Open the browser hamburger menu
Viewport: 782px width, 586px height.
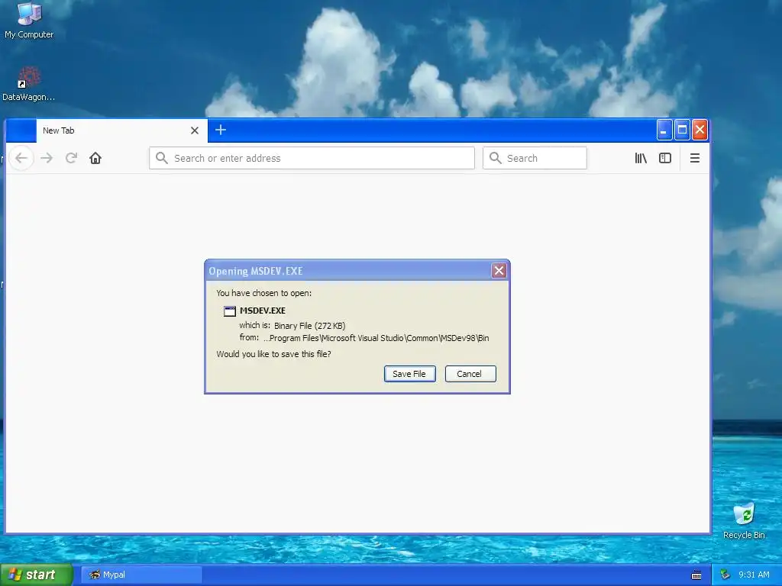click(695, 159)
